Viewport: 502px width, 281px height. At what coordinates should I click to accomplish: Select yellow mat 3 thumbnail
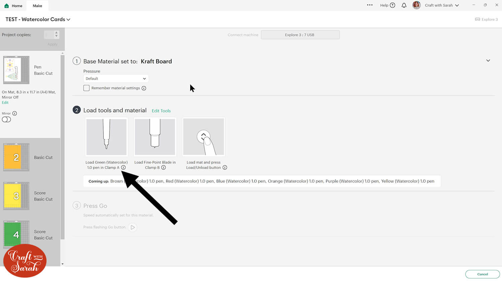[16, 196]
